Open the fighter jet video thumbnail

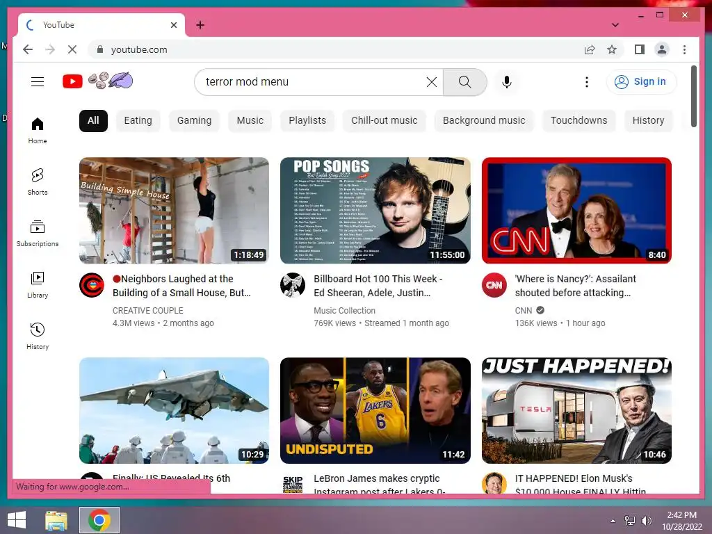click(174, 410)
